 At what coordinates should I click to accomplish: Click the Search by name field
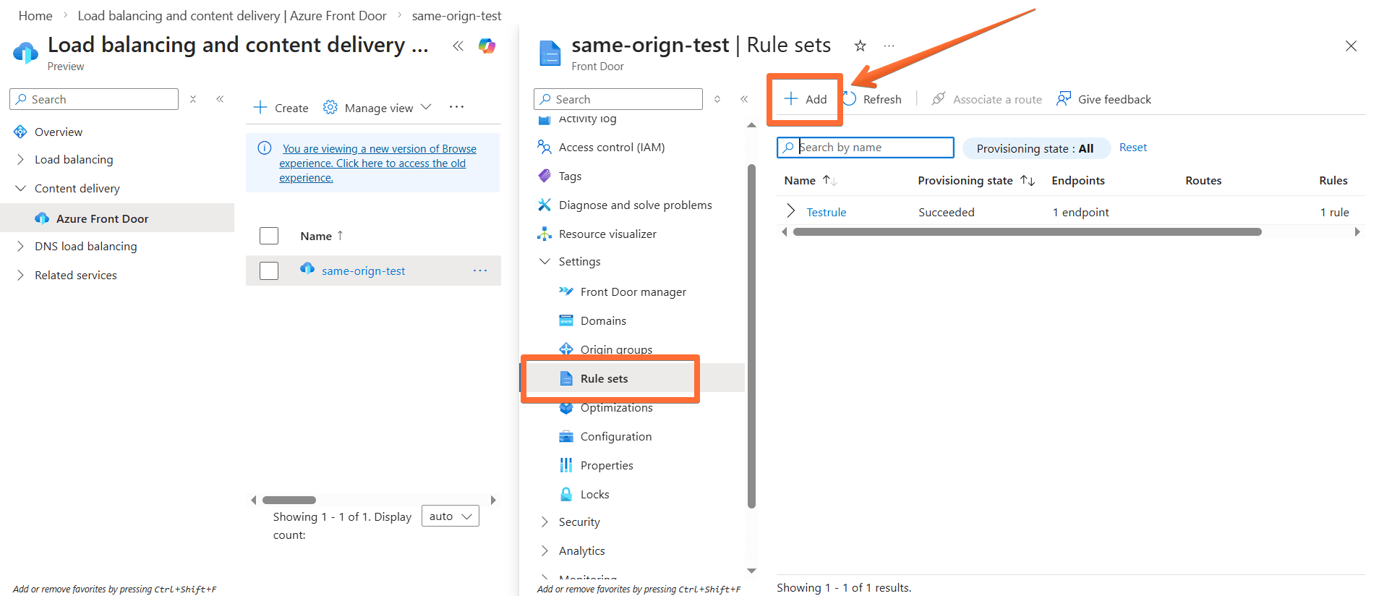click(x=866, y=148)
